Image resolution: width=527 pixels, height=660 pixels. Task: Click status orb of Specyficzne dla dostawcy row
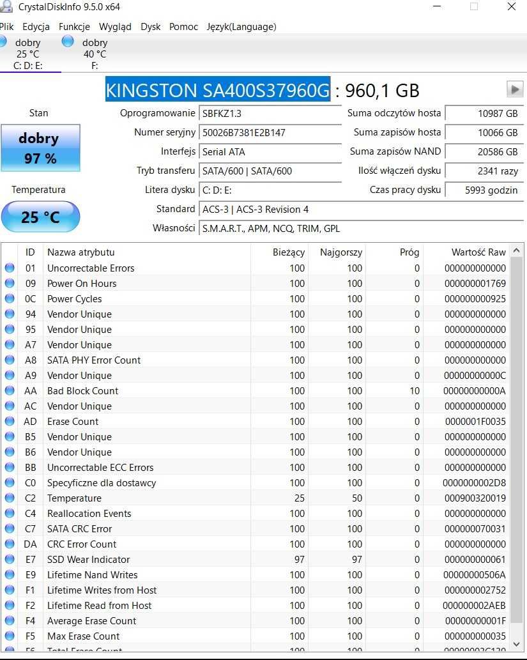pos(10,482)
